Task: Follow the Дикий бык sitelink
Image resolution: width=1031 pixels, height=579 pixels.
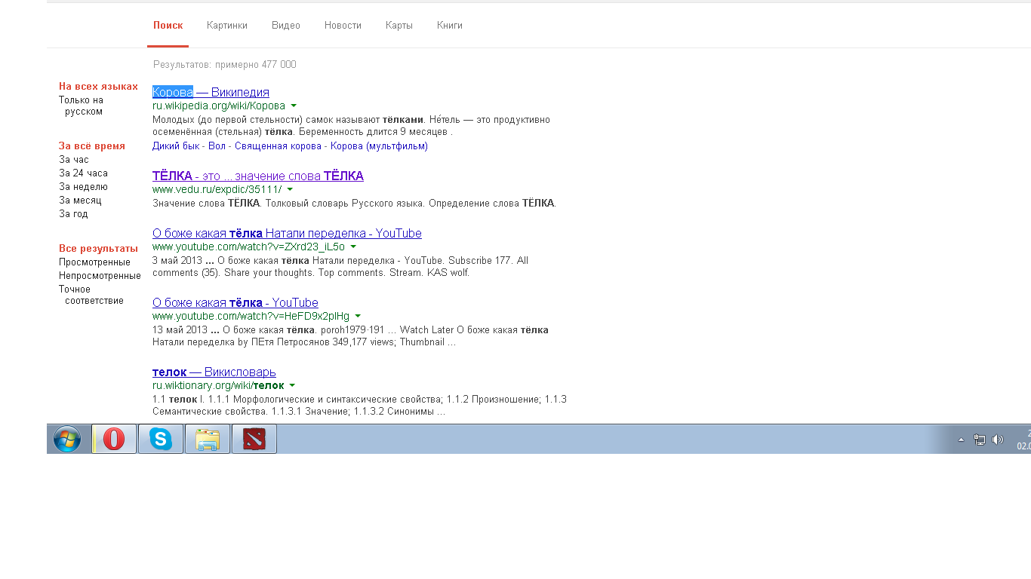Action: coord(176,146)
